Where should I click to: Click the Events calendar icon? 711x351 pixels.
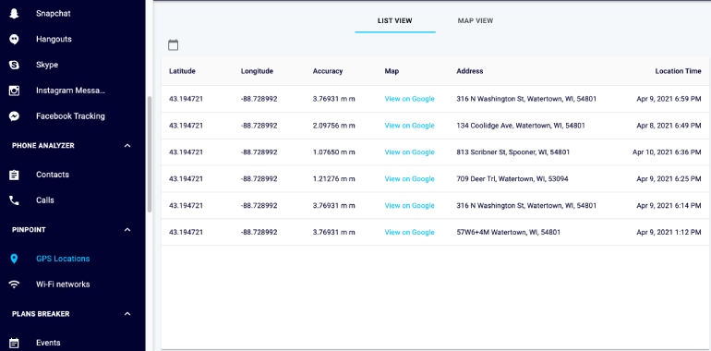[x=14, y=343]
